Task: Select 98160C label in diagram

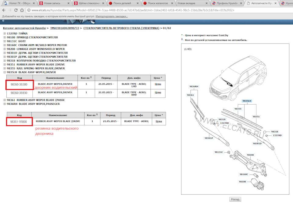Action: click(x=244, y=174)
